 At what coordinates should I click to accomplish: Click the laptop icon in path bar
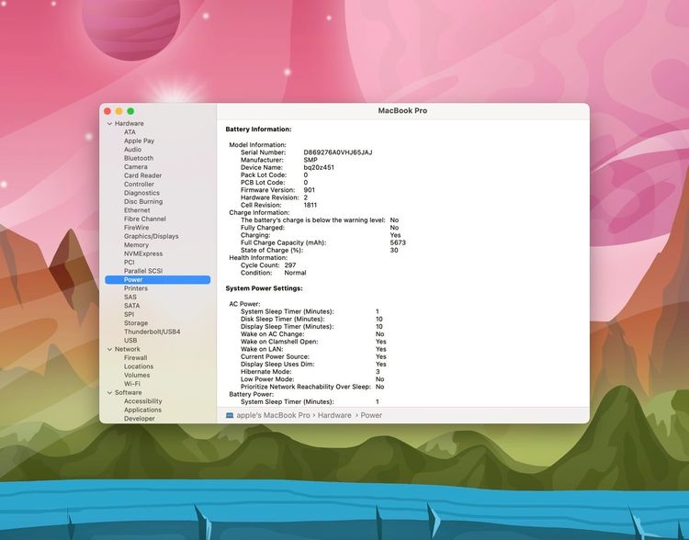coord(230,415)
